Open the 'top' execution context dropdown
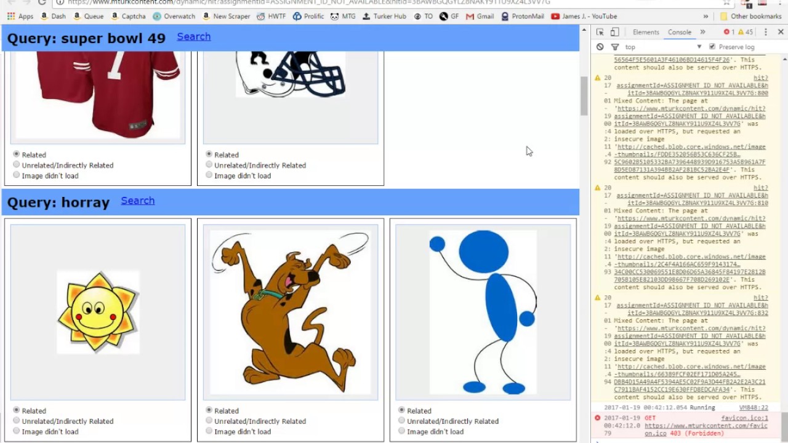Image resolution: width=788 pixels, height=443 pixels. coord(664,47)
